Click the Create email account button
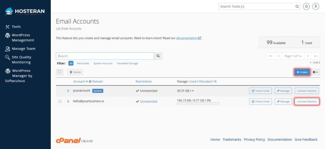The image size is (325, 149). [x=302, y=72]
